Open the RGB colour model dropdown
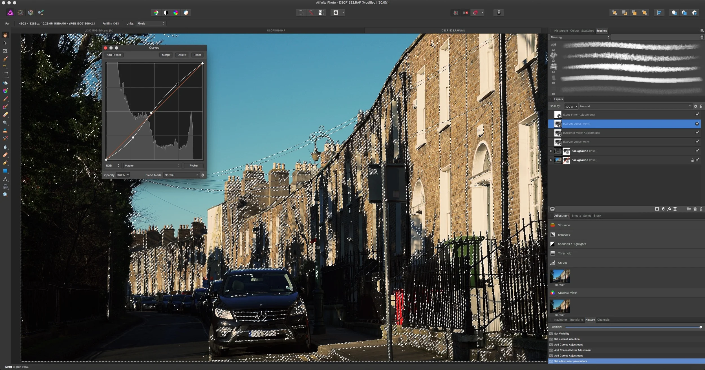The height and width of the screenshot is (370, 705). pos(113,166)
